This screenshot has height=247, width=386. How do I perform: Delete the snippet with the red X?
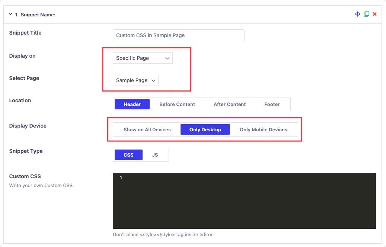(x=375, y=14)
